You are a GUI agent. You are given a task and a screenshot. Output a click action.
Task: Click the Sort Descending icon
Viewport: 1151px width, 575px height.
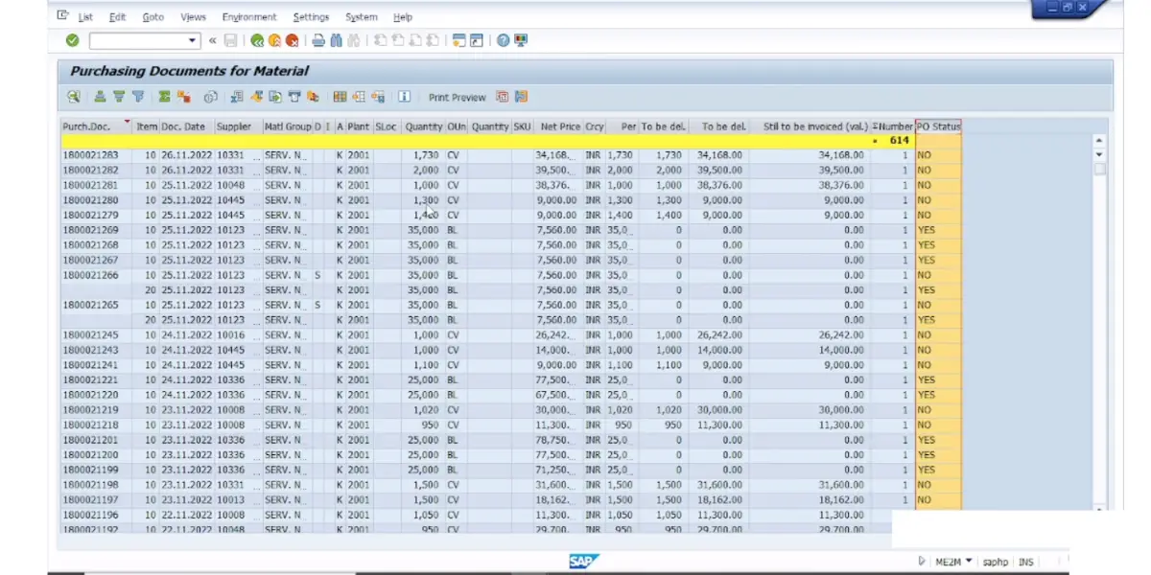pos(119,97)
